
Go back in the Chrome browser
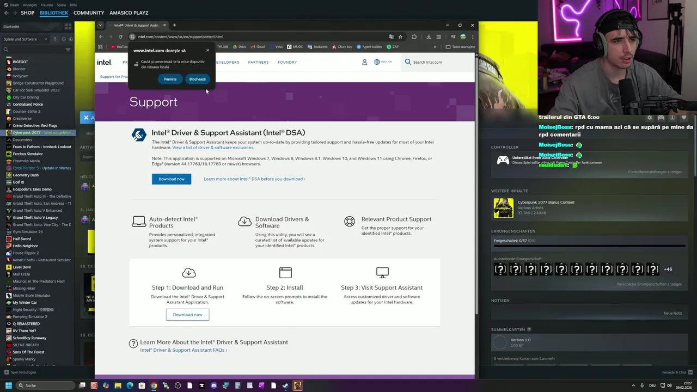tap(101, 36)
